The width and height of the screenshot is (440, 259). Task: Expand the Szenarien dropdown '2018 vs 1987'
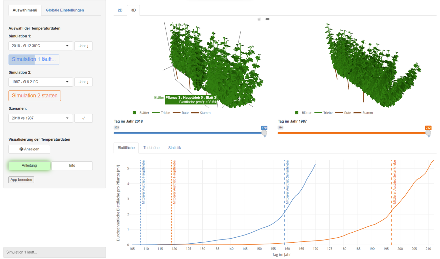tap(41, 118)
